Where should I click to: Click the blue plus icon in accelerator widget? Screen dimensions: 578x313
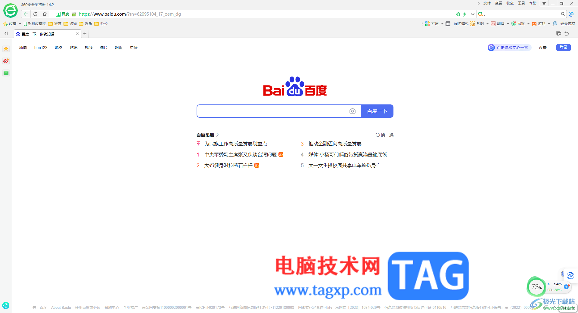566,287
